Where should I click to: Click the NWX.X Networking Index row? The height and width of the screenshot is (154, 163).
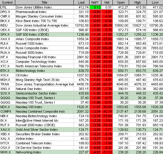[x=81, y=152]
